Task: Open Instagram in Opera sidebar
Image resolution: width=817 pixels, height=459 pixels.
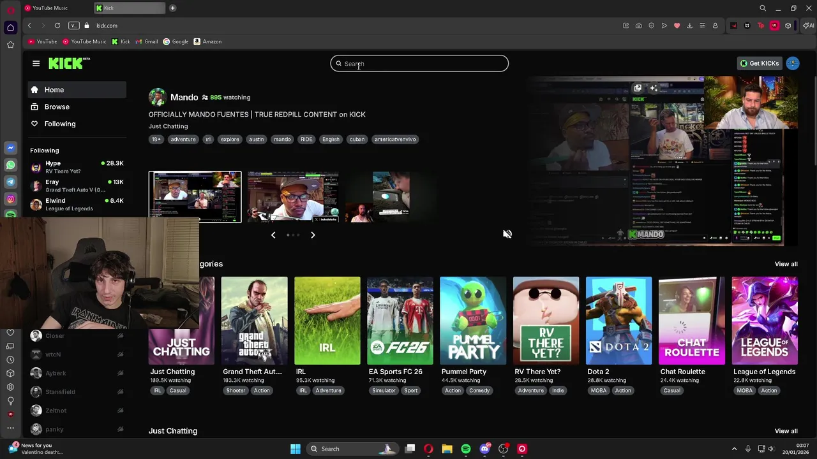Action: pos(10,199)
